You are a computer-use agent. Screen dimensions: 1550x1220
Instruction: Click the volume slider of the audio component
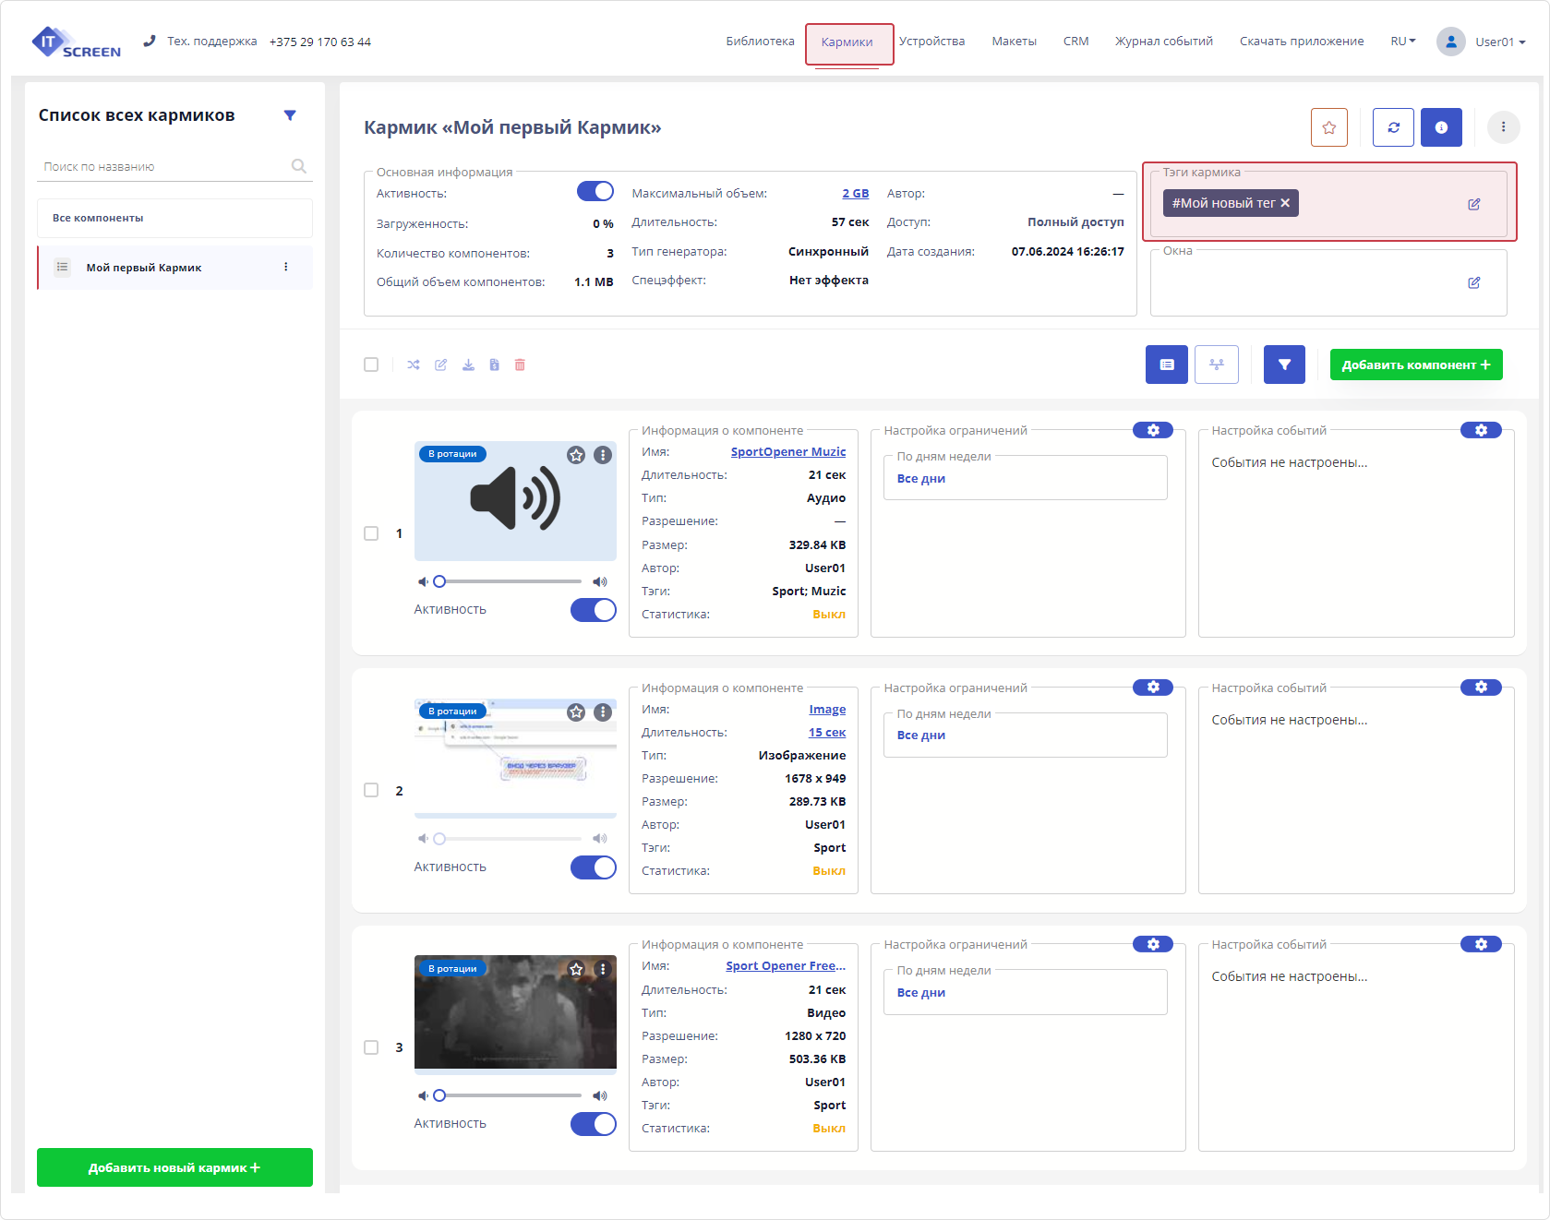point(510,581)
